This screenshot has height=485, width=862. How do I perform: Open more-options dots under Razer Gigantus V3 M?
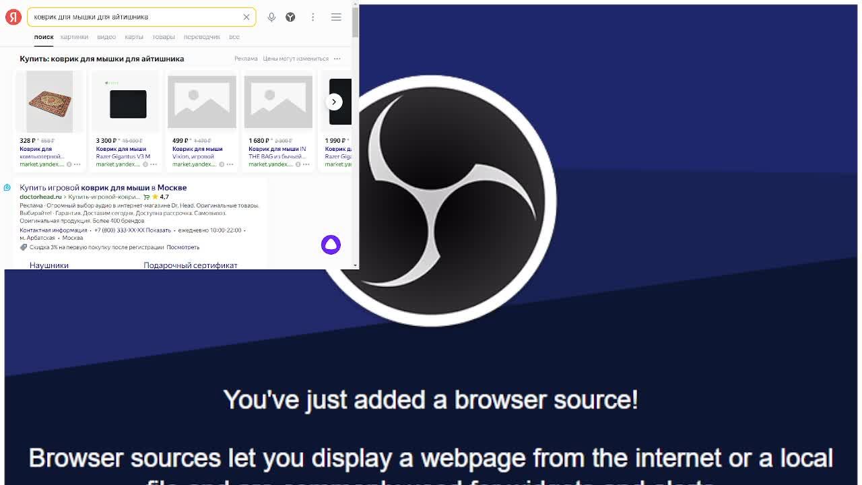coord(154,164)
